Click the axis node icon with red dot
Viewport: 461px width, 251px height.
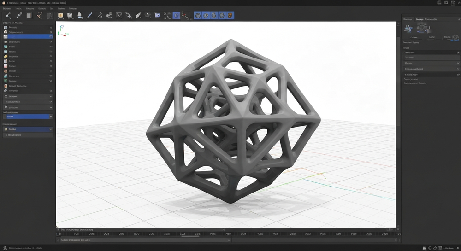tap(185, 16)
